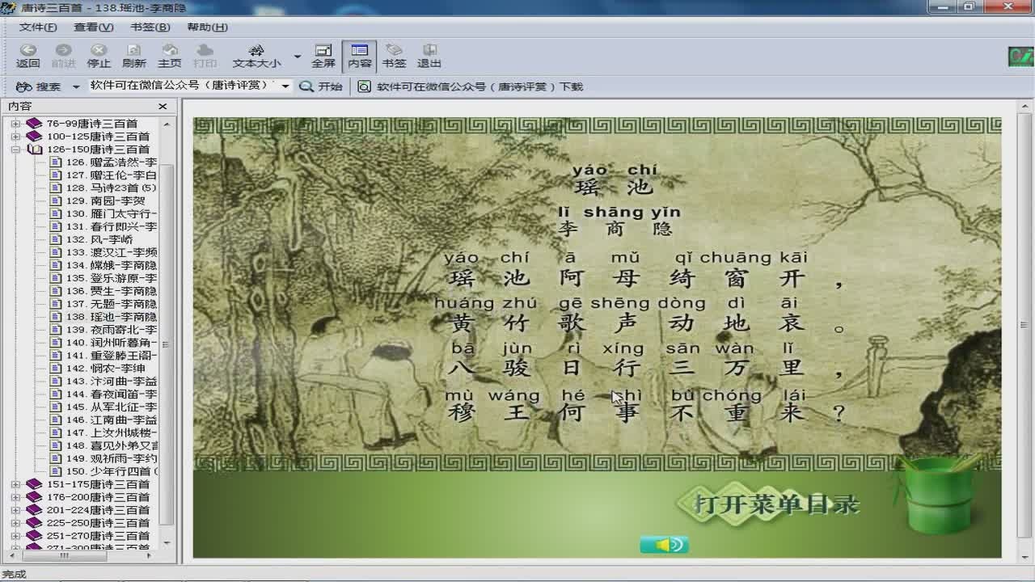Viewport: 1035px width, 582px height.
Task: Select the 76-99唐诗三百首 book icon
Action: [x=34, y=124]
